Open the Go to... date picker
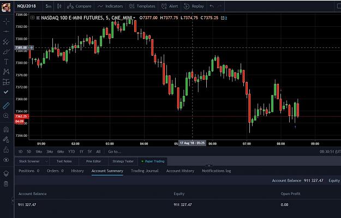The height and width of the screenshot is (218, 341). pos(115,152)
